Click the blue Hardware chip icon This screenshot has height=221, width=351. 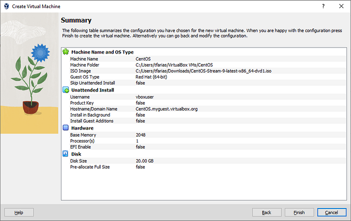tap(66, 127)
